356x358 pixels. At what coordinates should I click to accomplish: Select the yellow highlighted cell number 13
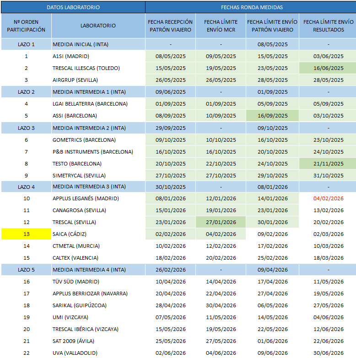26,234
